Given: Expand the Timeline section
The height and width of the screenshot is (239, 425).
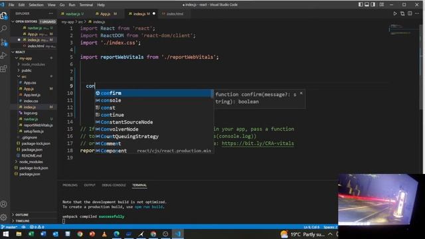Looking at the screenshot, I should point(22,221).
